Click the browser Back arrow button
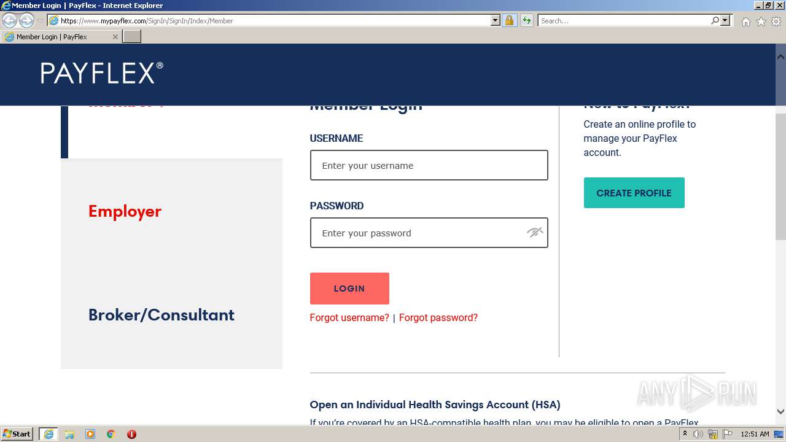Viewport: 786px width, 442px height. coord(9,21)
